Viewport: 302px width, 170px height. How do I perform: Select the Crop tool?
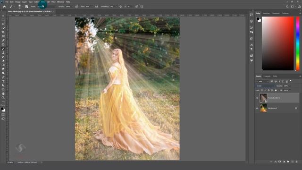[x=3, y=32]
